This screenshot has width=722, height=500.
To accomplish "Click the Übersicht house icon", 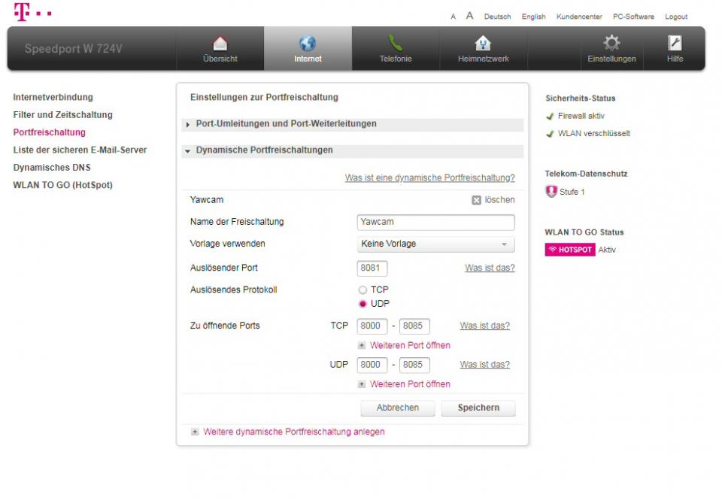I will (x=220, y=44).
